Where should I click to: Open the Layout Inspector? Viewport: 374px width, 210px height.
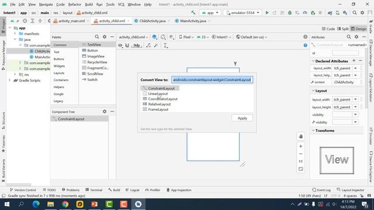351,190
